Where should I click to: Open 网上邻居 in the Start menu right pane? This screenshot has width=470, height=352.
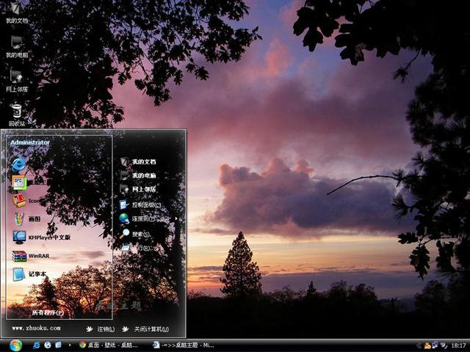(x=143, y=189)
